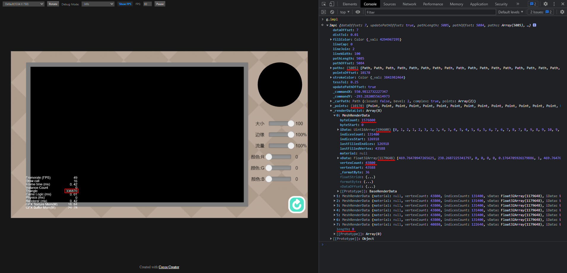Click the vDataOffset getter ellipsis
Screen dimensions: 567x273
coord(370,186)
